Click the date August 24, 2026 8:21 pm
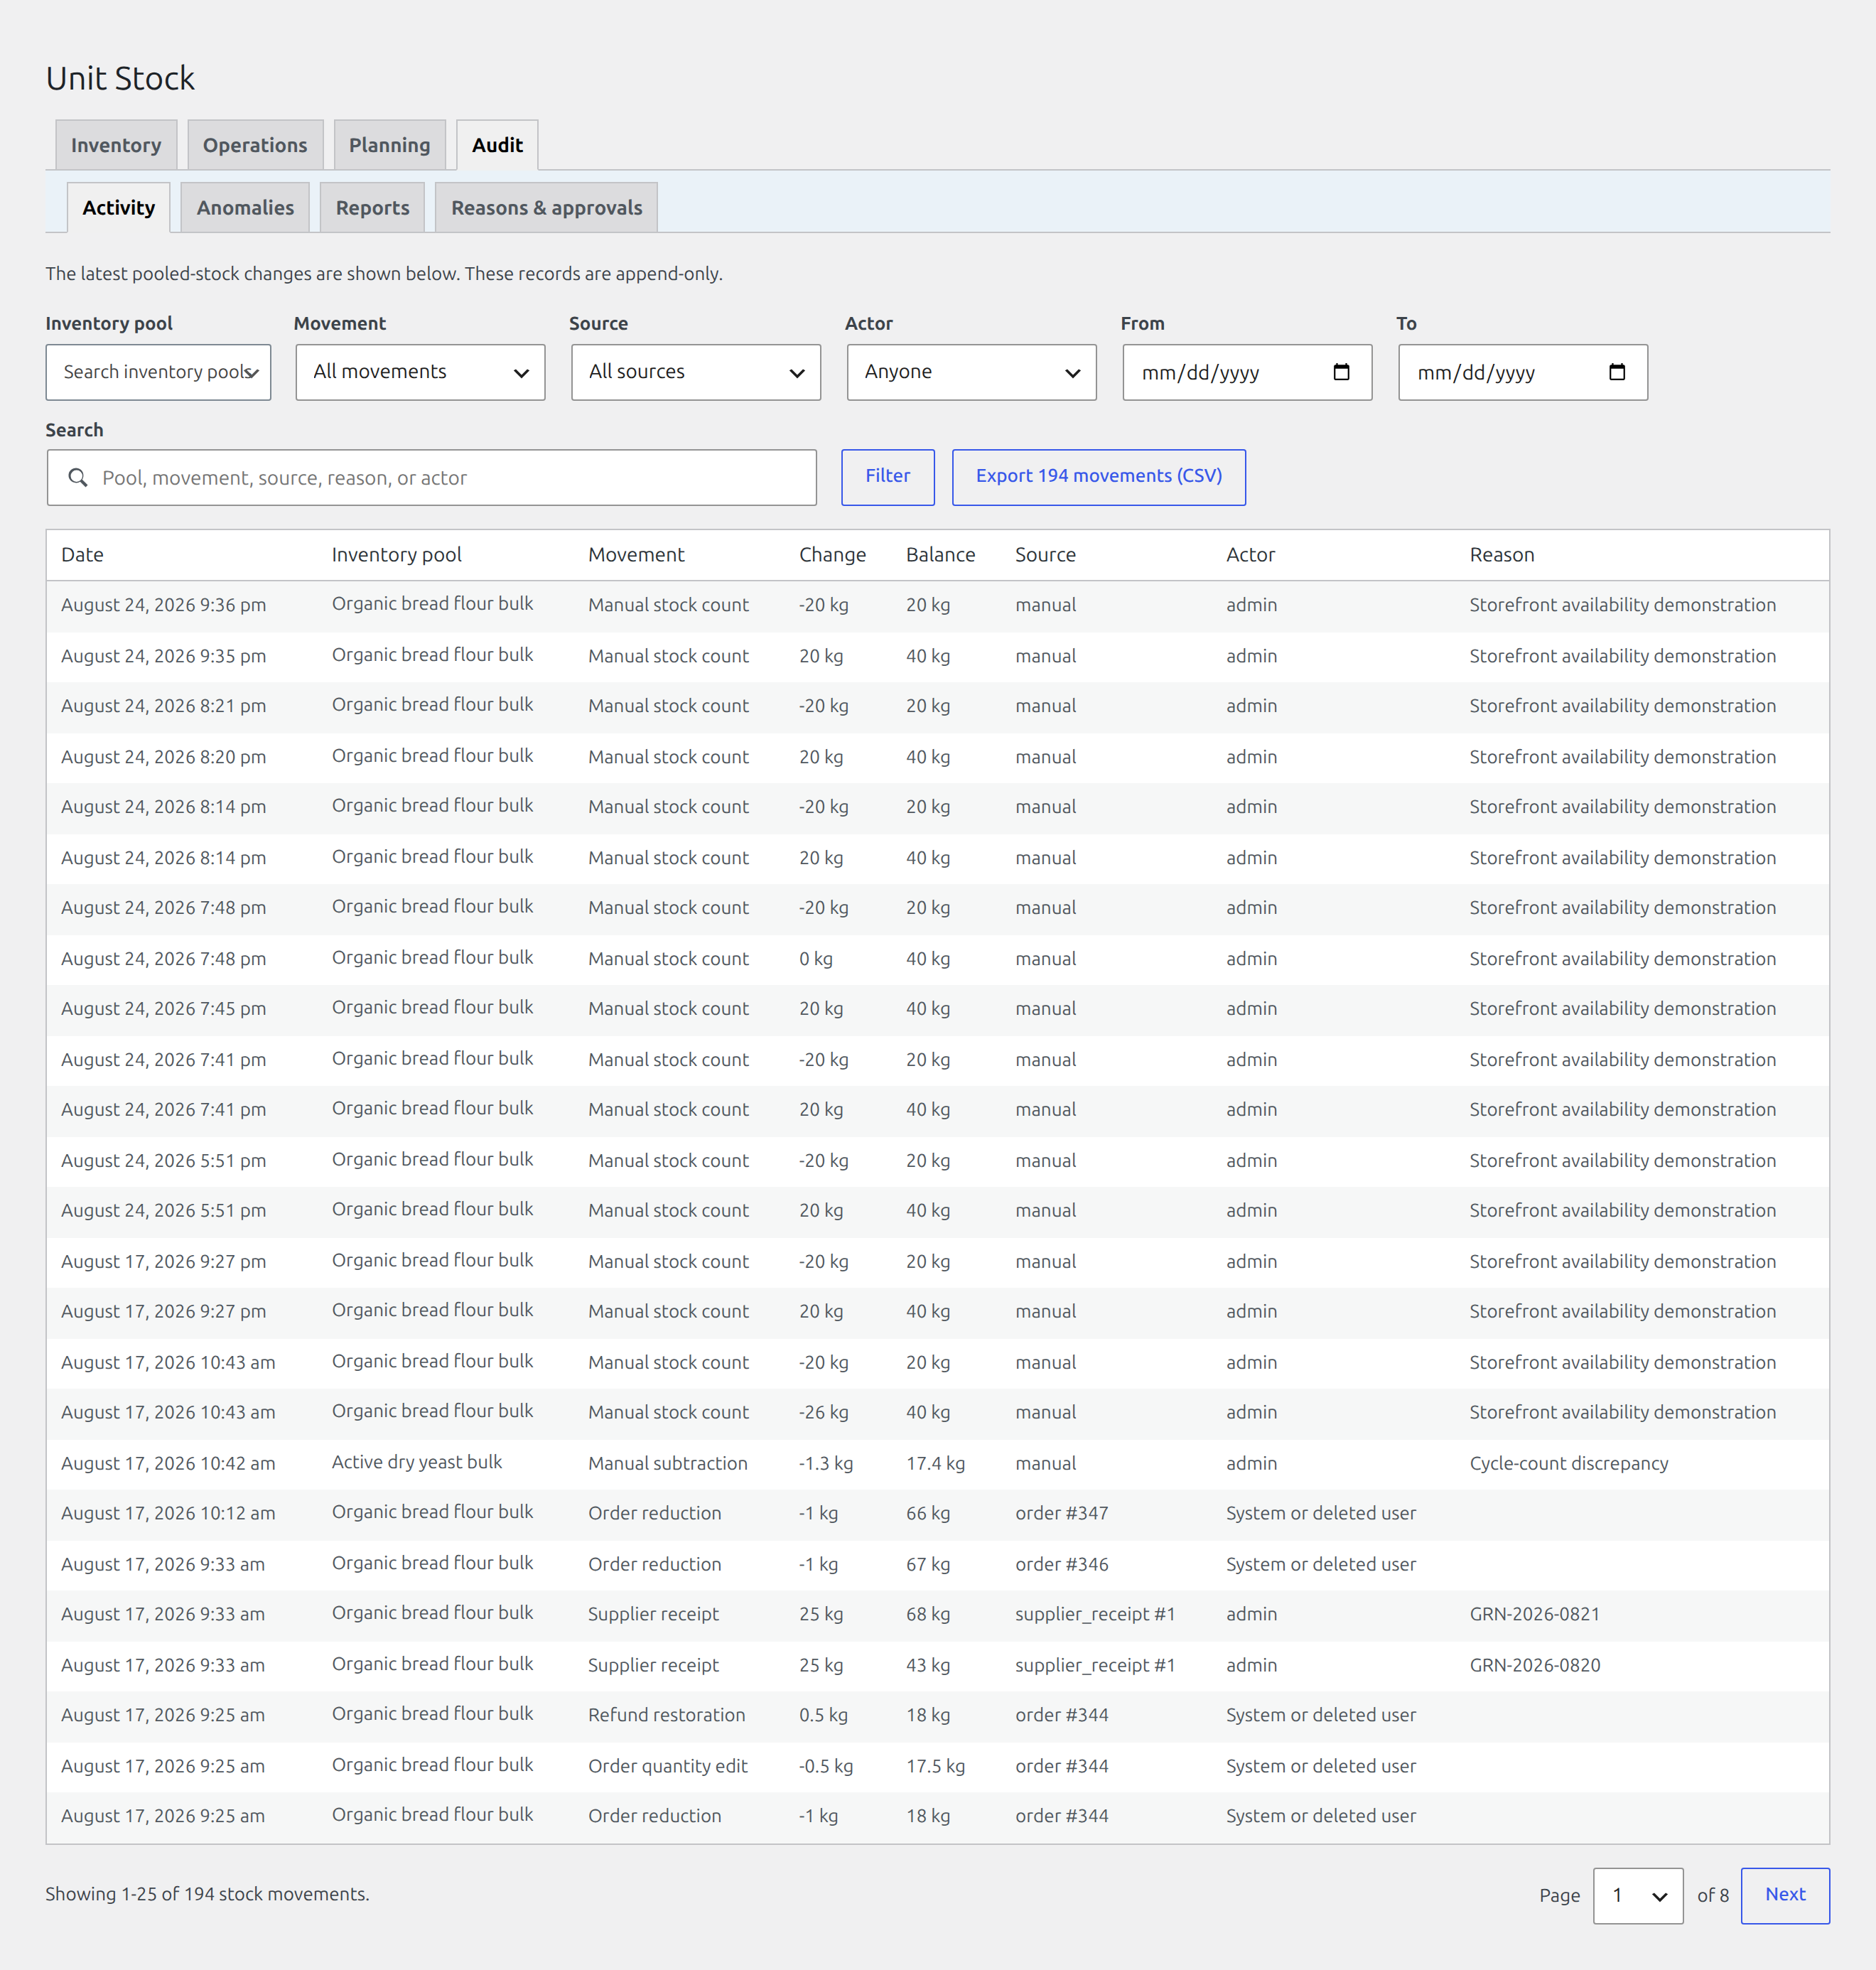Viewport: 1876px width, 1970px height. pos(163,706)
